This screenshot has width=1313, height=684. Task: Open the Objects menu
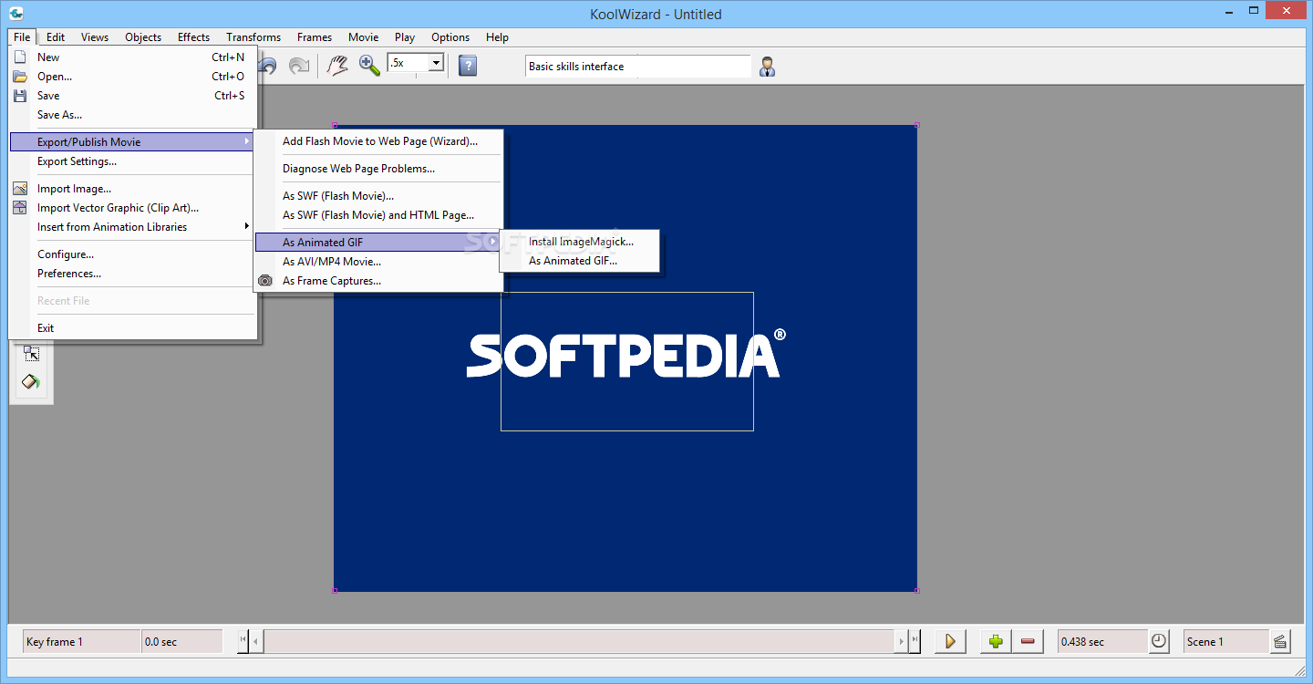pyautogui.click(x=143, y=37)
